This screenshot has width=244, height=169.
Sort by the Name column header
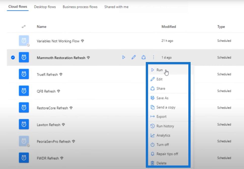[42, 27]
